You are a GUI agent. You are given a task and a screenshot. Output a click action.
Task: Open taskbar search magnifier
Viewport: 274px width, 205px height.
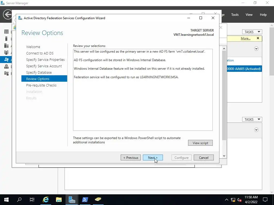pos(19,199)
